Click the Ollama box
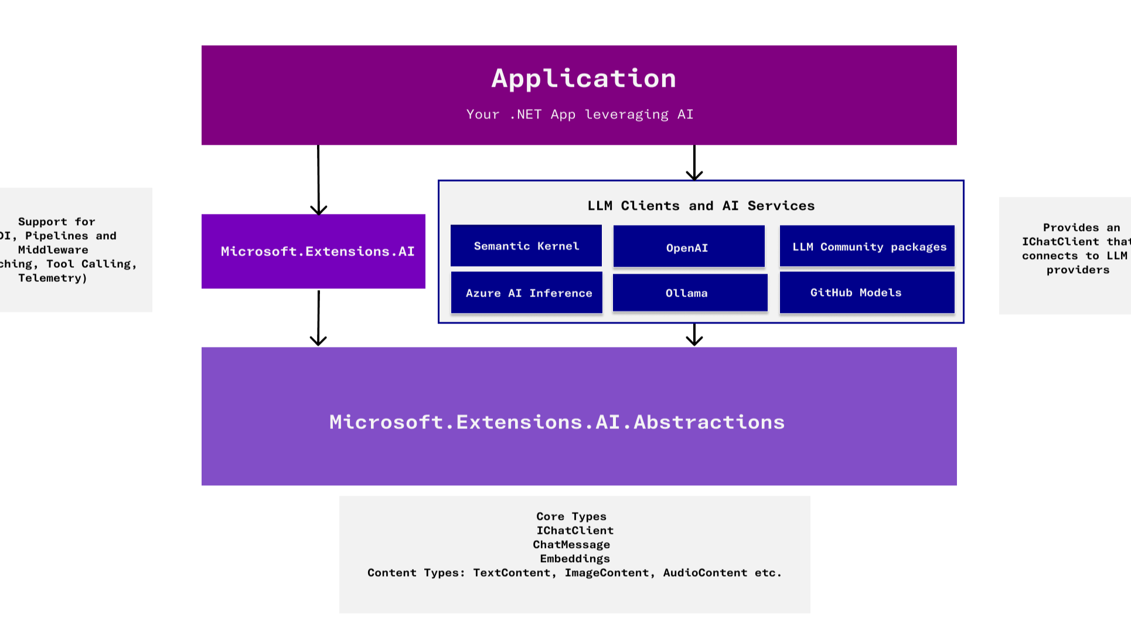The image size is (1131, 637). click(x=690, y=292)
